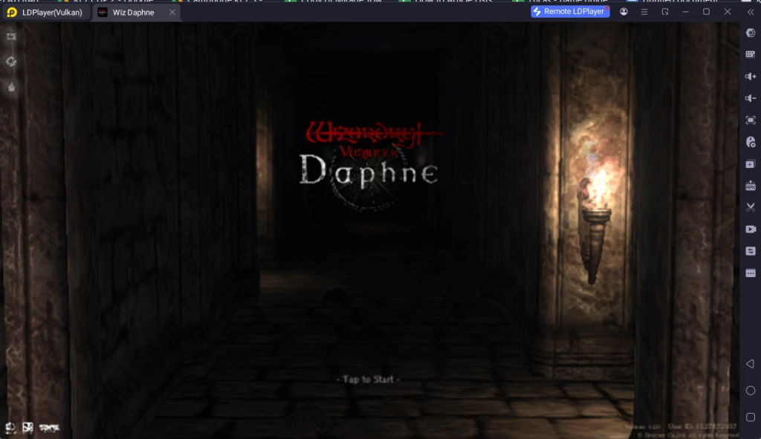Tap the Android recent apps square button
761x439 pixels.
(751, 417)
